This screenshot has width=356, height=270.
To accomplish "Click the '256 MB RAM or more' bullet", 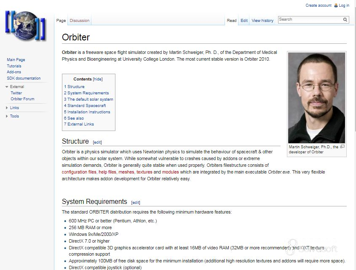I will pos(90,228).
